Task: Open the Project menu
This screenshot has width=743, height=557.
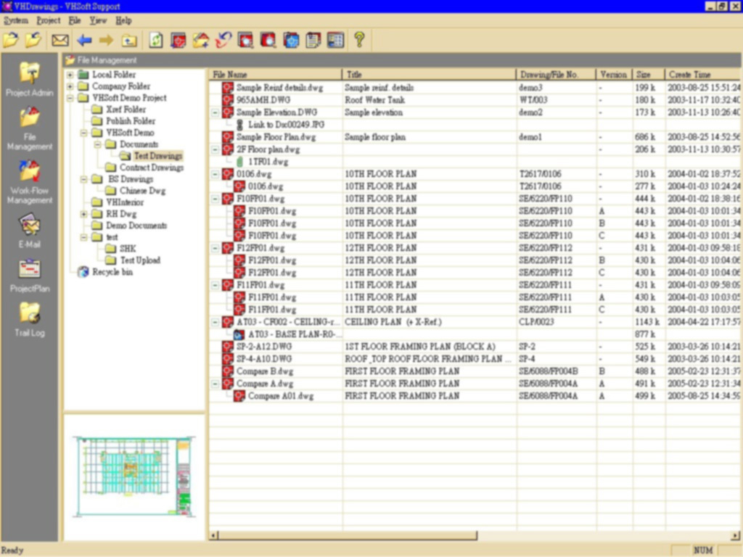Action: pos(49,20)
